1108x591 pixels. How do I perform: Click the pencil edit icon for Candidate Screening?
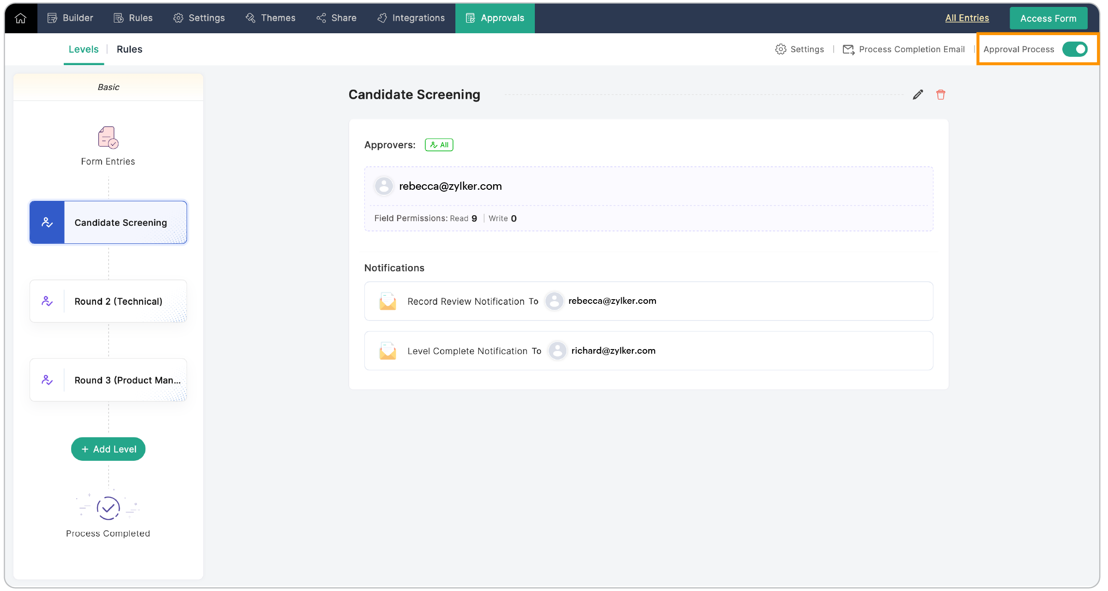click(918, 95)
